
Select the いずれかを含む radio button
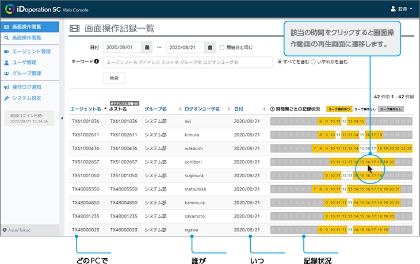click(x=314, y=62)
